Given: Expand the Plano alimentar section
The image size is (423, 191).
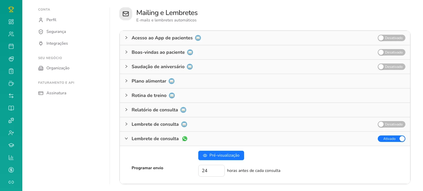Looking at the screenshot, I should click(126, 81).
